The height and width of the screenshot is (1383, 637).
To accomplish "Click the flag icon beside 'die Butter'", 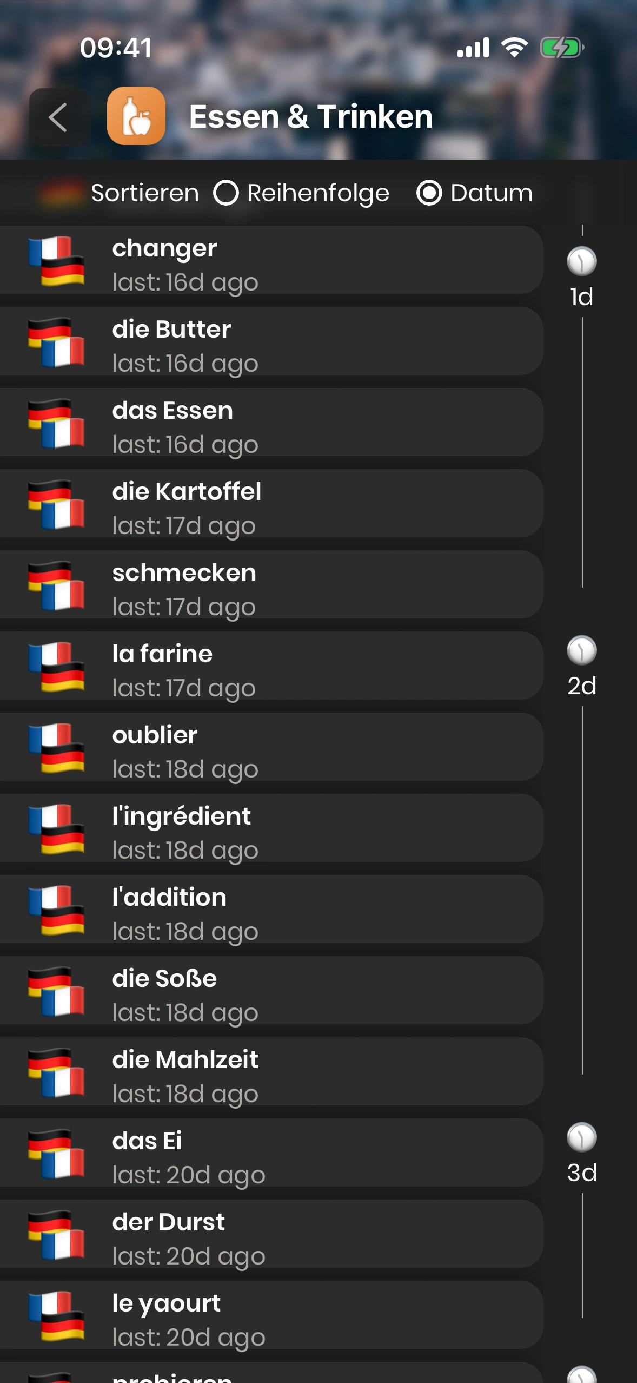I will point(56,342).
